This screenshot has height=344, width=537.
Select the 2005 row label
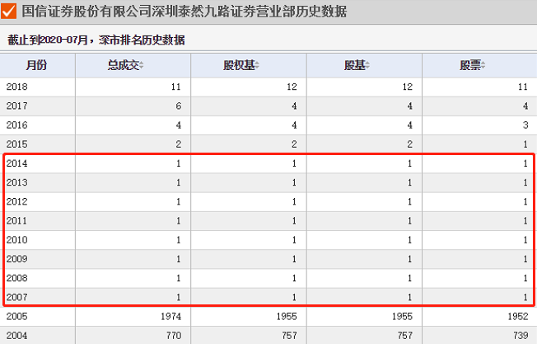tap(16, 316)
